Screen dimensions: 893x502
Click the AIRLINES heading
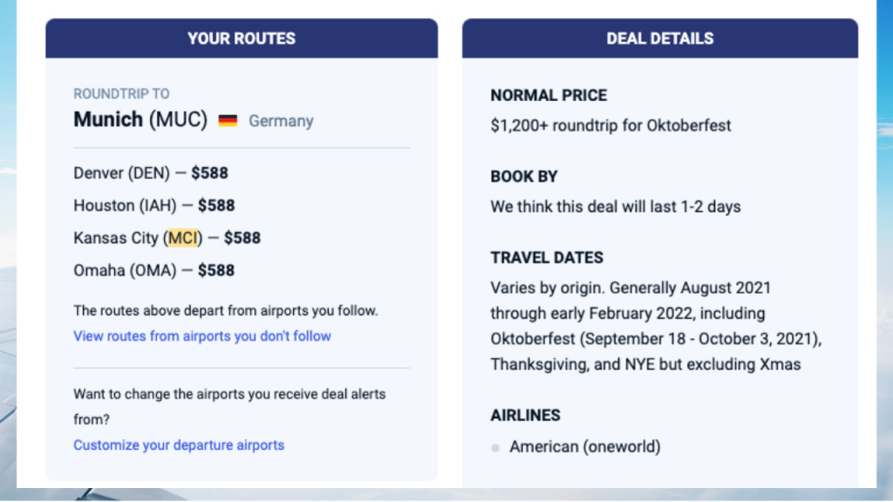tap(526, 416)
